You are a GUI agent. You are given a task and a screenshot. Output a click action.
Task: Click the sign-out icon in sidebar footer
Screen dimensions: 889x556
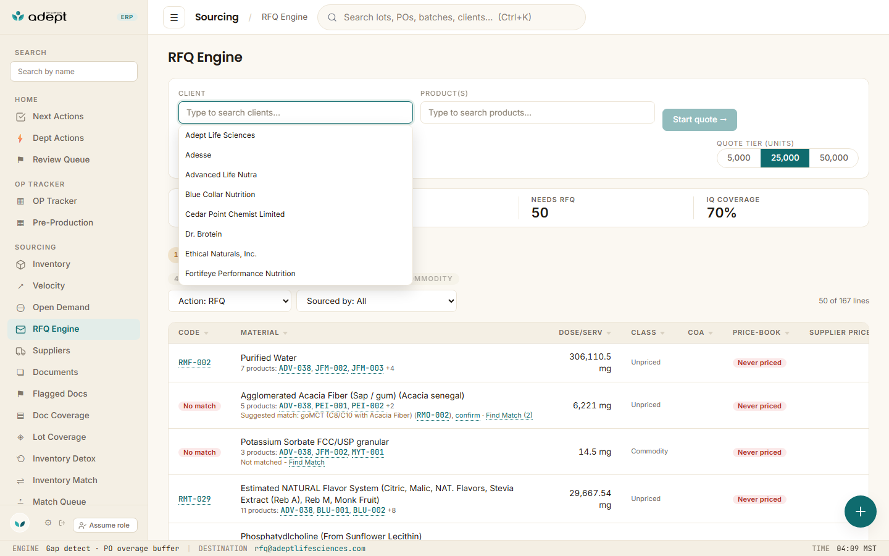click(62, 523)
